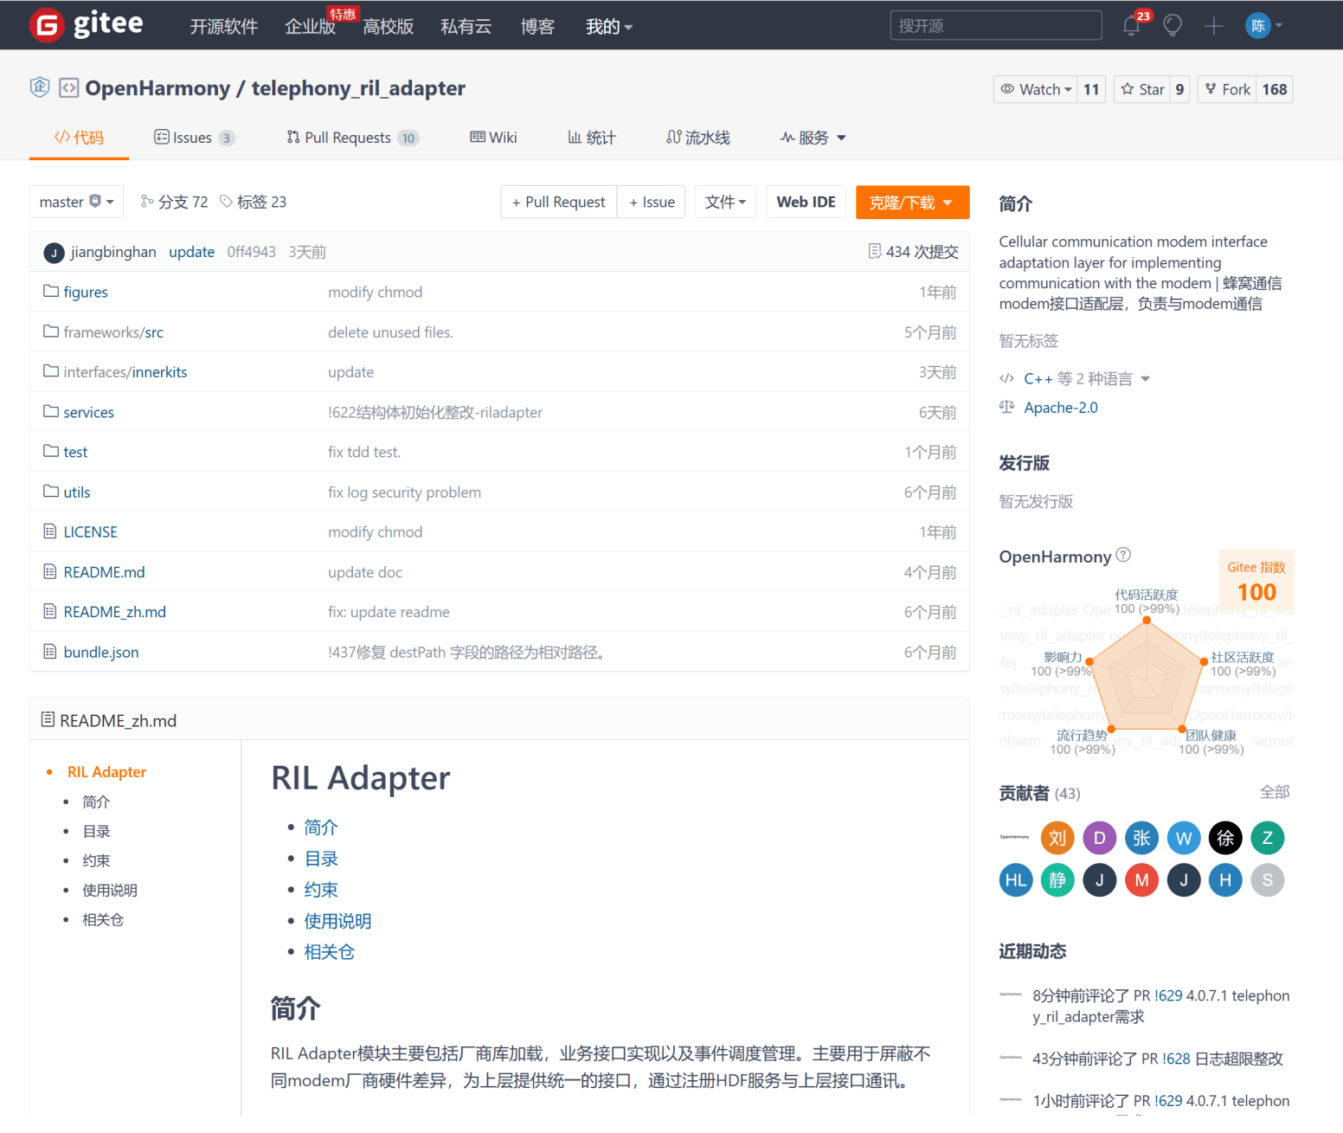
Task: Click 博客 in top navigation
Action: click(537, 27)
